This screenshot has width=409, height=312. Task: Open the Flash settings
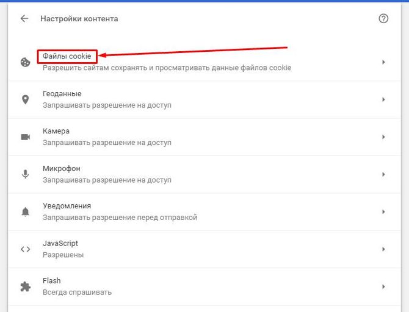[x=204, y=287]
